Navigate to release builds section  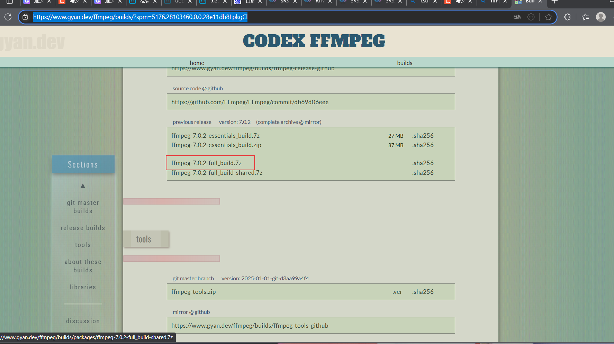coord(83,228)
